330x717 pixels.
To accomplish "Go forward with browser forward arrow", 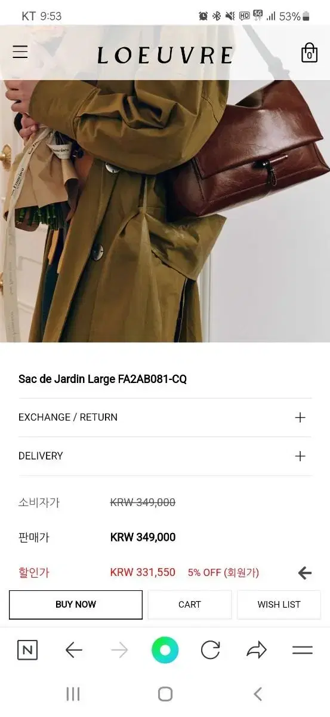I will point(119,650).
